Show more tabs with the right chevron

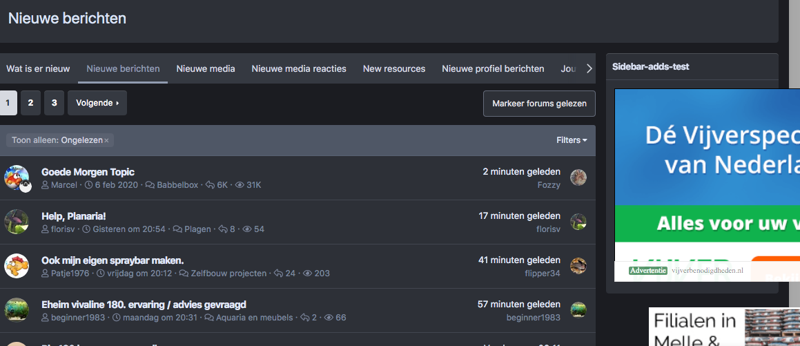[589, 68]
